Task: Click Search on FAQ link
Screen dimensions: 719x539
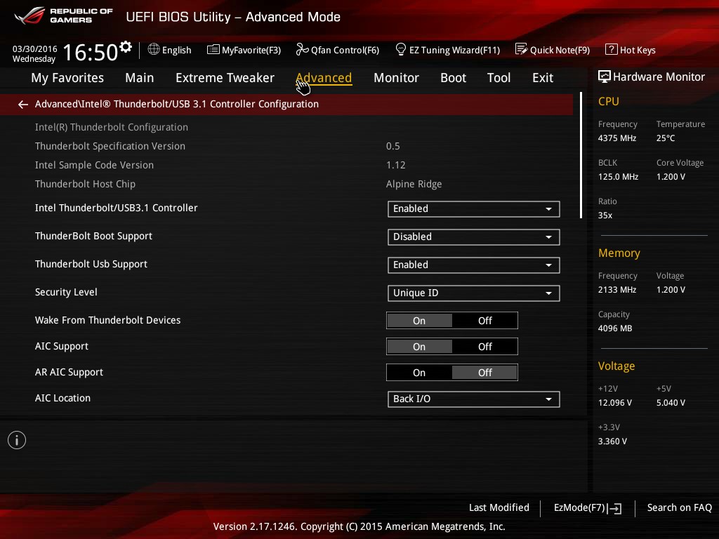Action: pyautogui.click(x=679, y=508)
